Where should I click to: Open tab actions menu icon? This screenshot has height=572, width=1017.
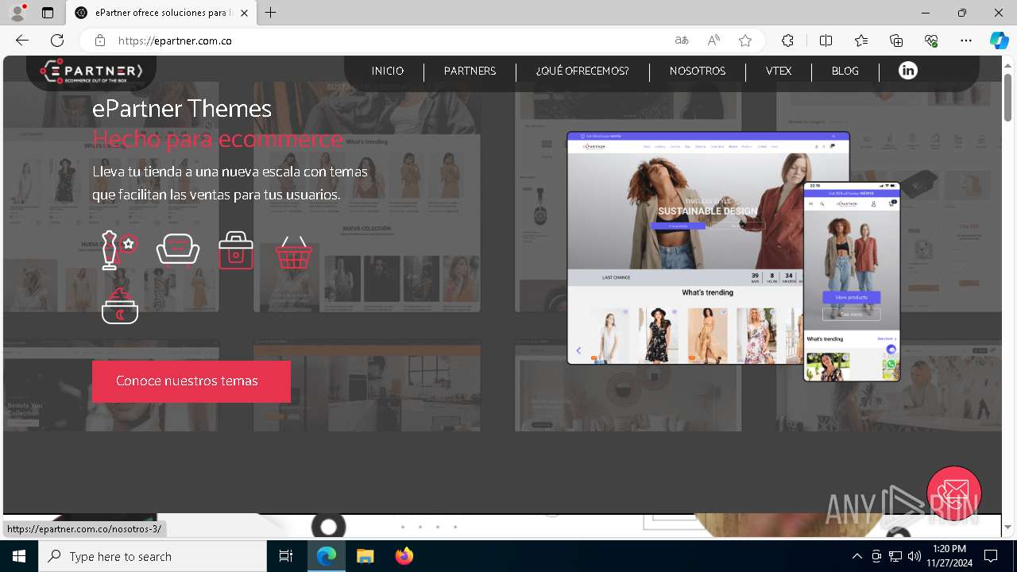pos(48,13)
